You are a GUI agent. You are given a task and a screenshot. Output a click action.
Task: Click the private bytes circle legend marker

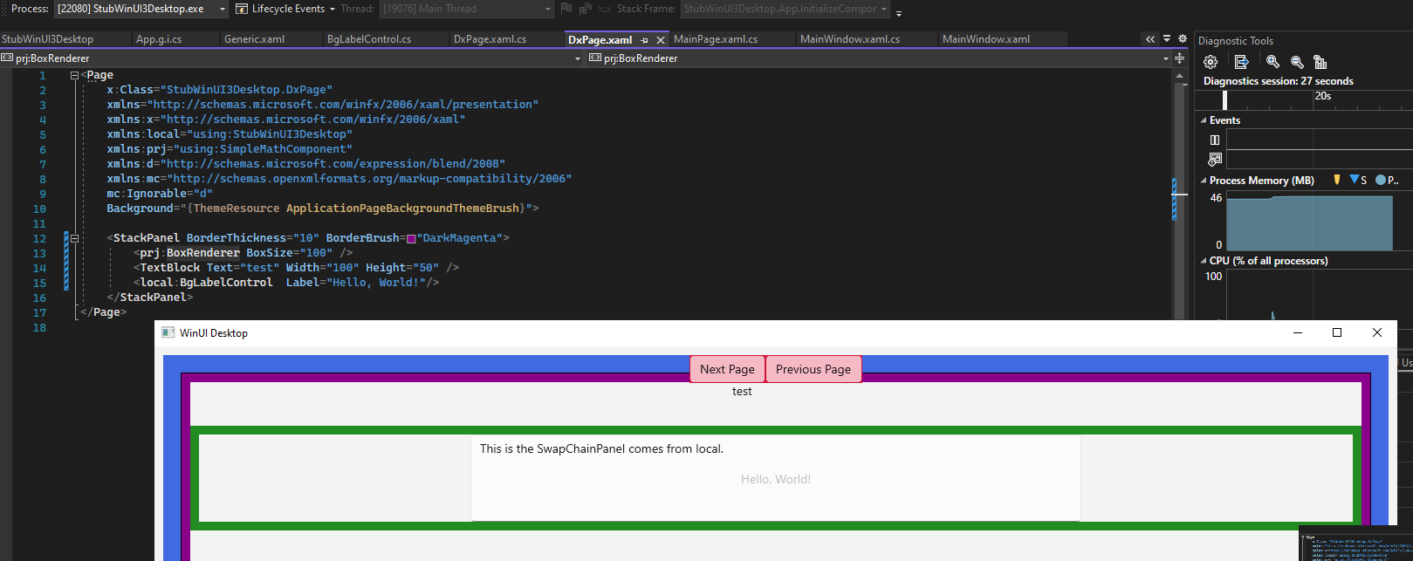[x=1381, y=180]
